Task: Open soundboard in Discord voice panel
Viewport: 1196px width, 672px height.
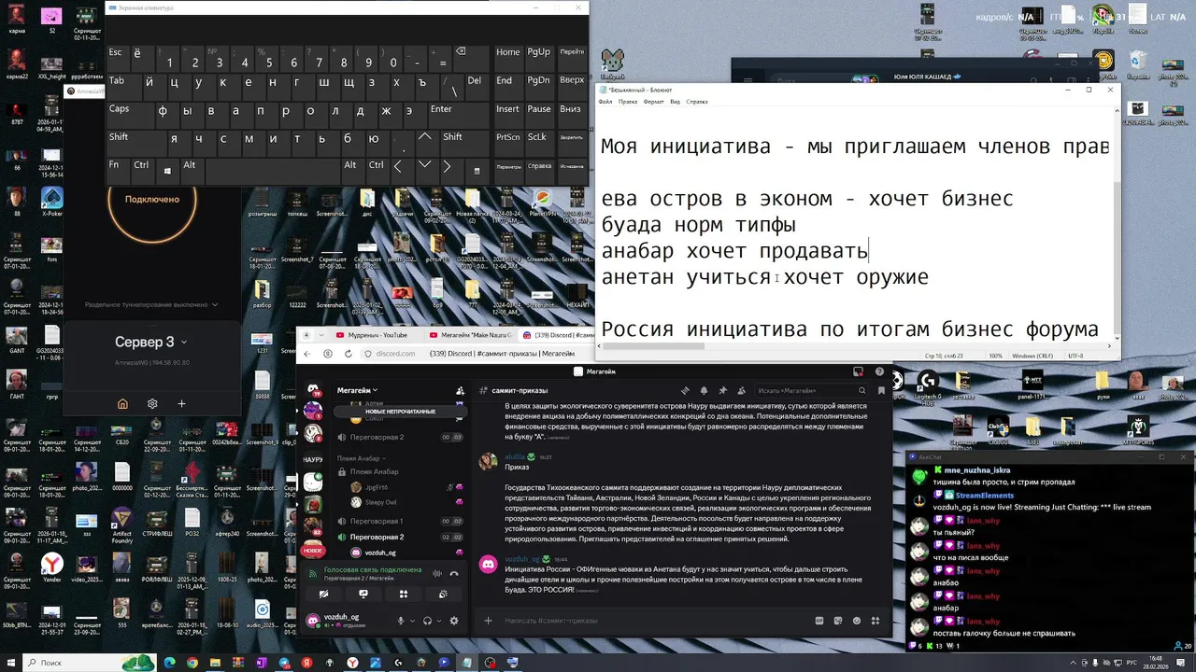Action: [443, 594]
